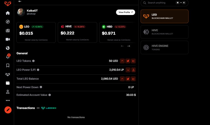
Task: Click View Profile button
Action: pyautogui.click(x=126, y=12)
